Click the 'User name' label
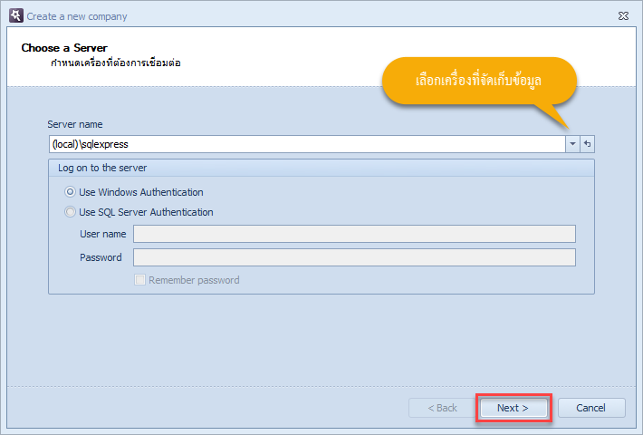Viewport: 643px width, 435px height. coord(103,234)
